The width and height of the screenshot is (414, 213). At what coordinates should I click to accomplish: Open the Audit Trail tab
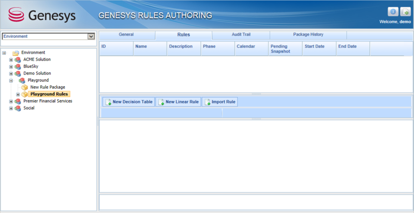241,35
